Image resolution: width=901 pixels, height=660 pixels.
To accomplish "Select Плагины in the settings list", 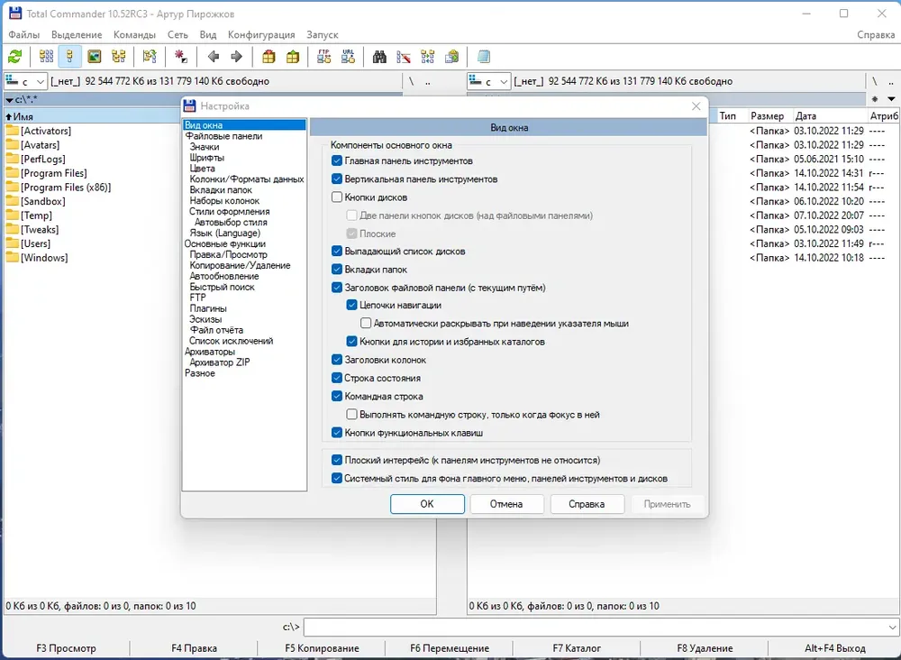I will (208, 308).
